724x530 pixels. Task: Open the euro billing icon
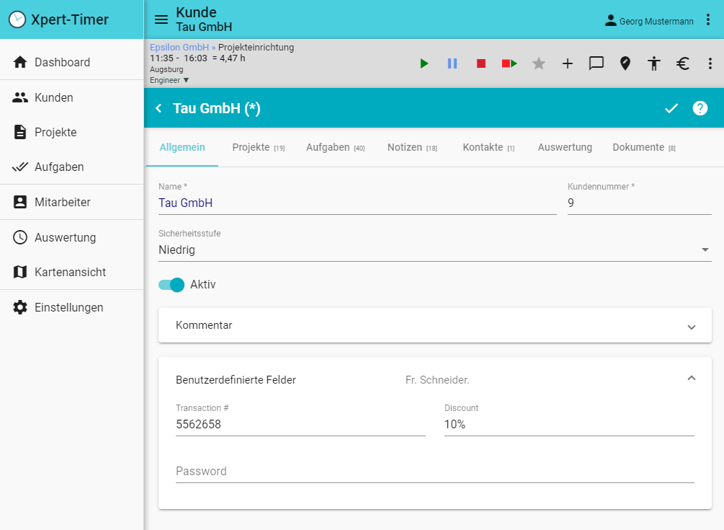click(x=683, y=63)
